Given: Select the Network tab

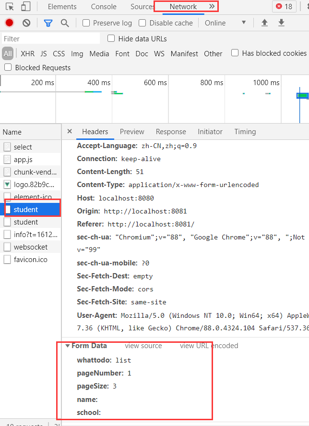Looking at the screenshot, I should click(x=183, y=7).
